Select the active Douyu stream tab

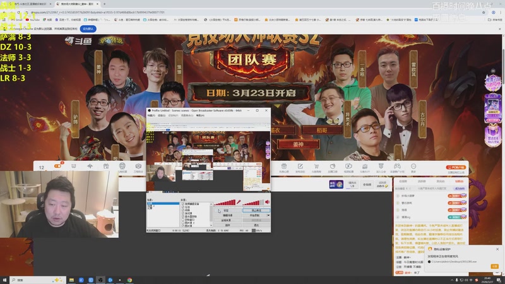[77, 4]
